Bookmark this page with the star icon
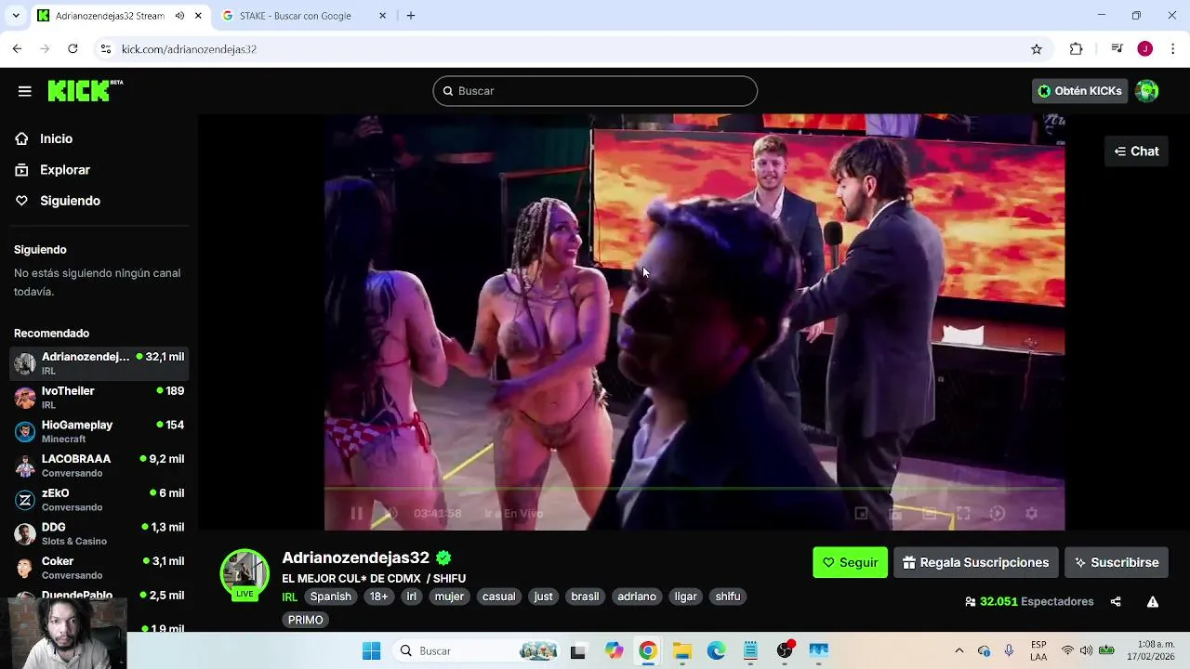 point(1037,49)
